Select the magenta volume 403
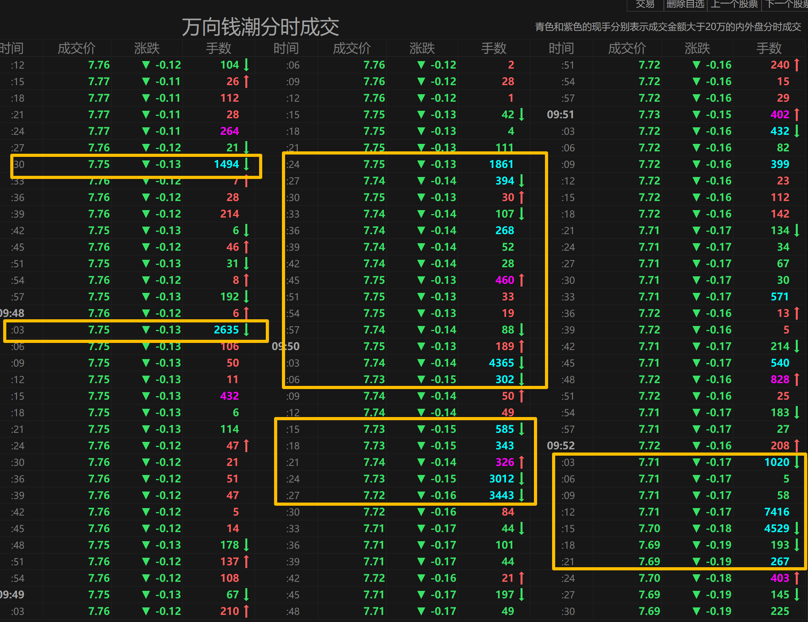The width and height of the screenshot is (808, 622). [780, 578]
